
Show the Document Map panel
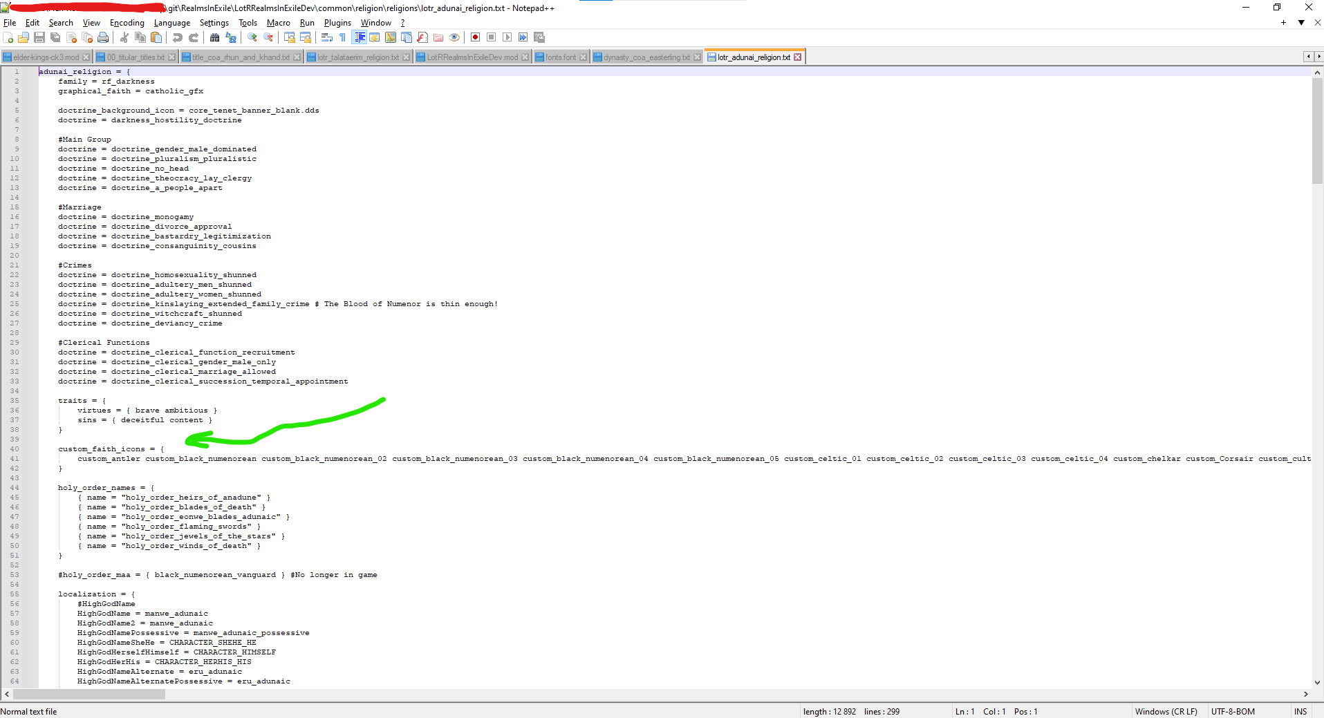pyautogui.click(x=391, y=37)
